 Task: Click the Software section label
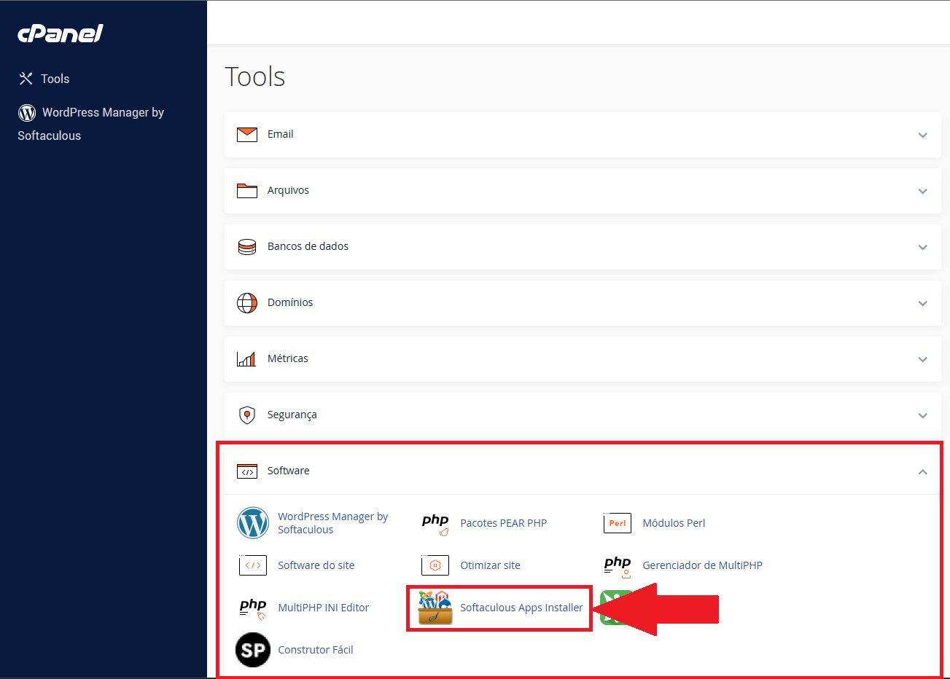coord(288,471)
